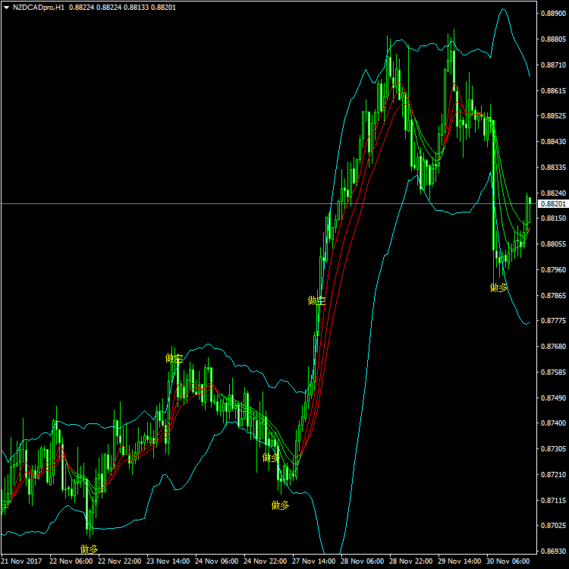Click the 0.88240 price axis label
The image size is (569, 569).
(x=553, y=193)
